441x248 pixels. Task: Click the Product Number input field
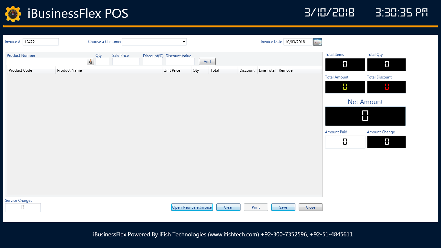(x=47, y=62)
